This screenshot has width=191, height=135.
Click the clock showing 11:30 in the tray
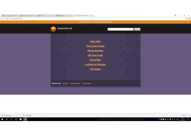(x=182, y=119)
